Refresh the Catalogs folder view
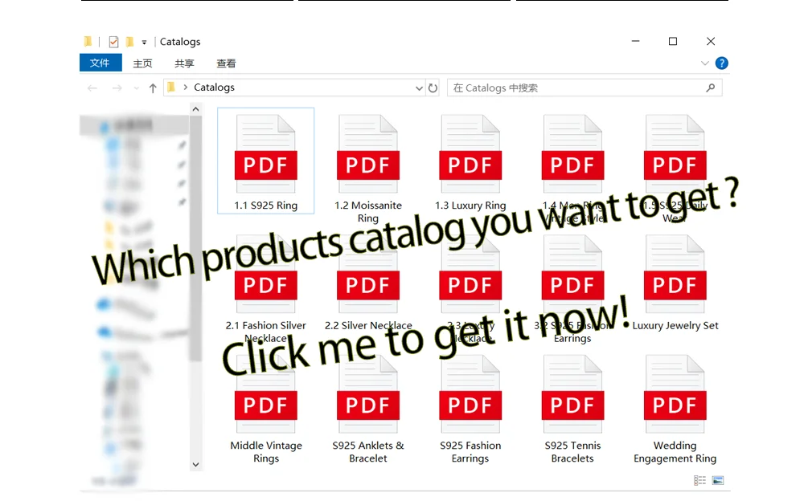Viewport: 804px width, 501px height. [x=433, y=88]
